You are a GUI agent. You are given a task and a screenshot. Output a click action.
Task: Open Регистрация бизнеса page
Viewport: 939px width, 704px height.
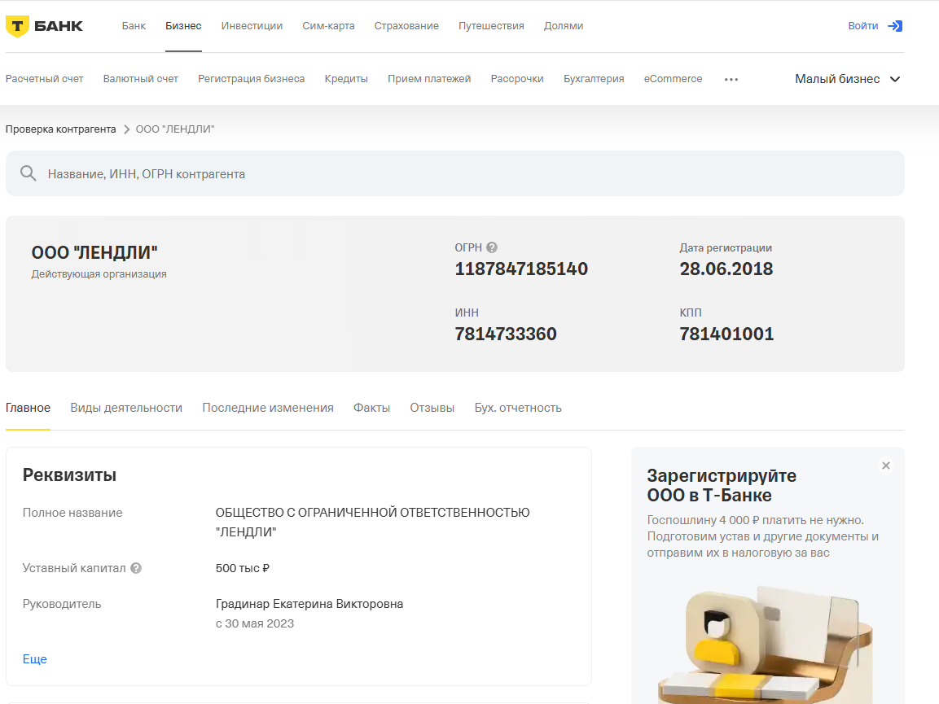[x=252, y=78]
